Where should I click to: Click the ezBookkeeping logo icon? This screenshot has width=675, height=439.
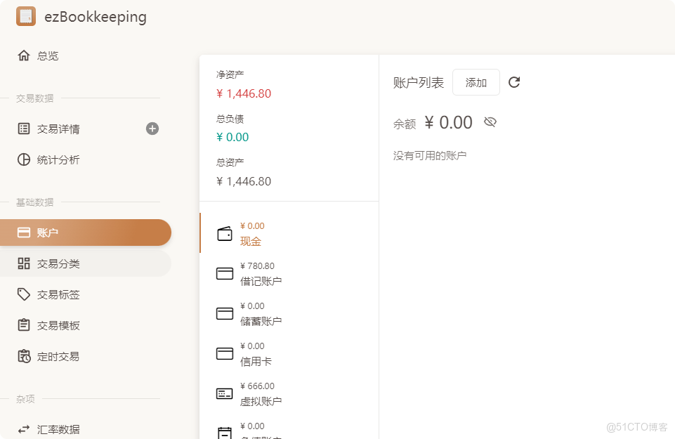(x=26, y=16)
